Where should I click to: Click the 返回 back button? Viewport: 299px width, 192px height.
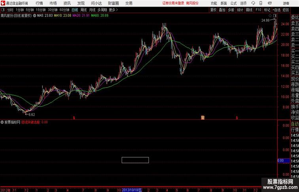[286, 10]
